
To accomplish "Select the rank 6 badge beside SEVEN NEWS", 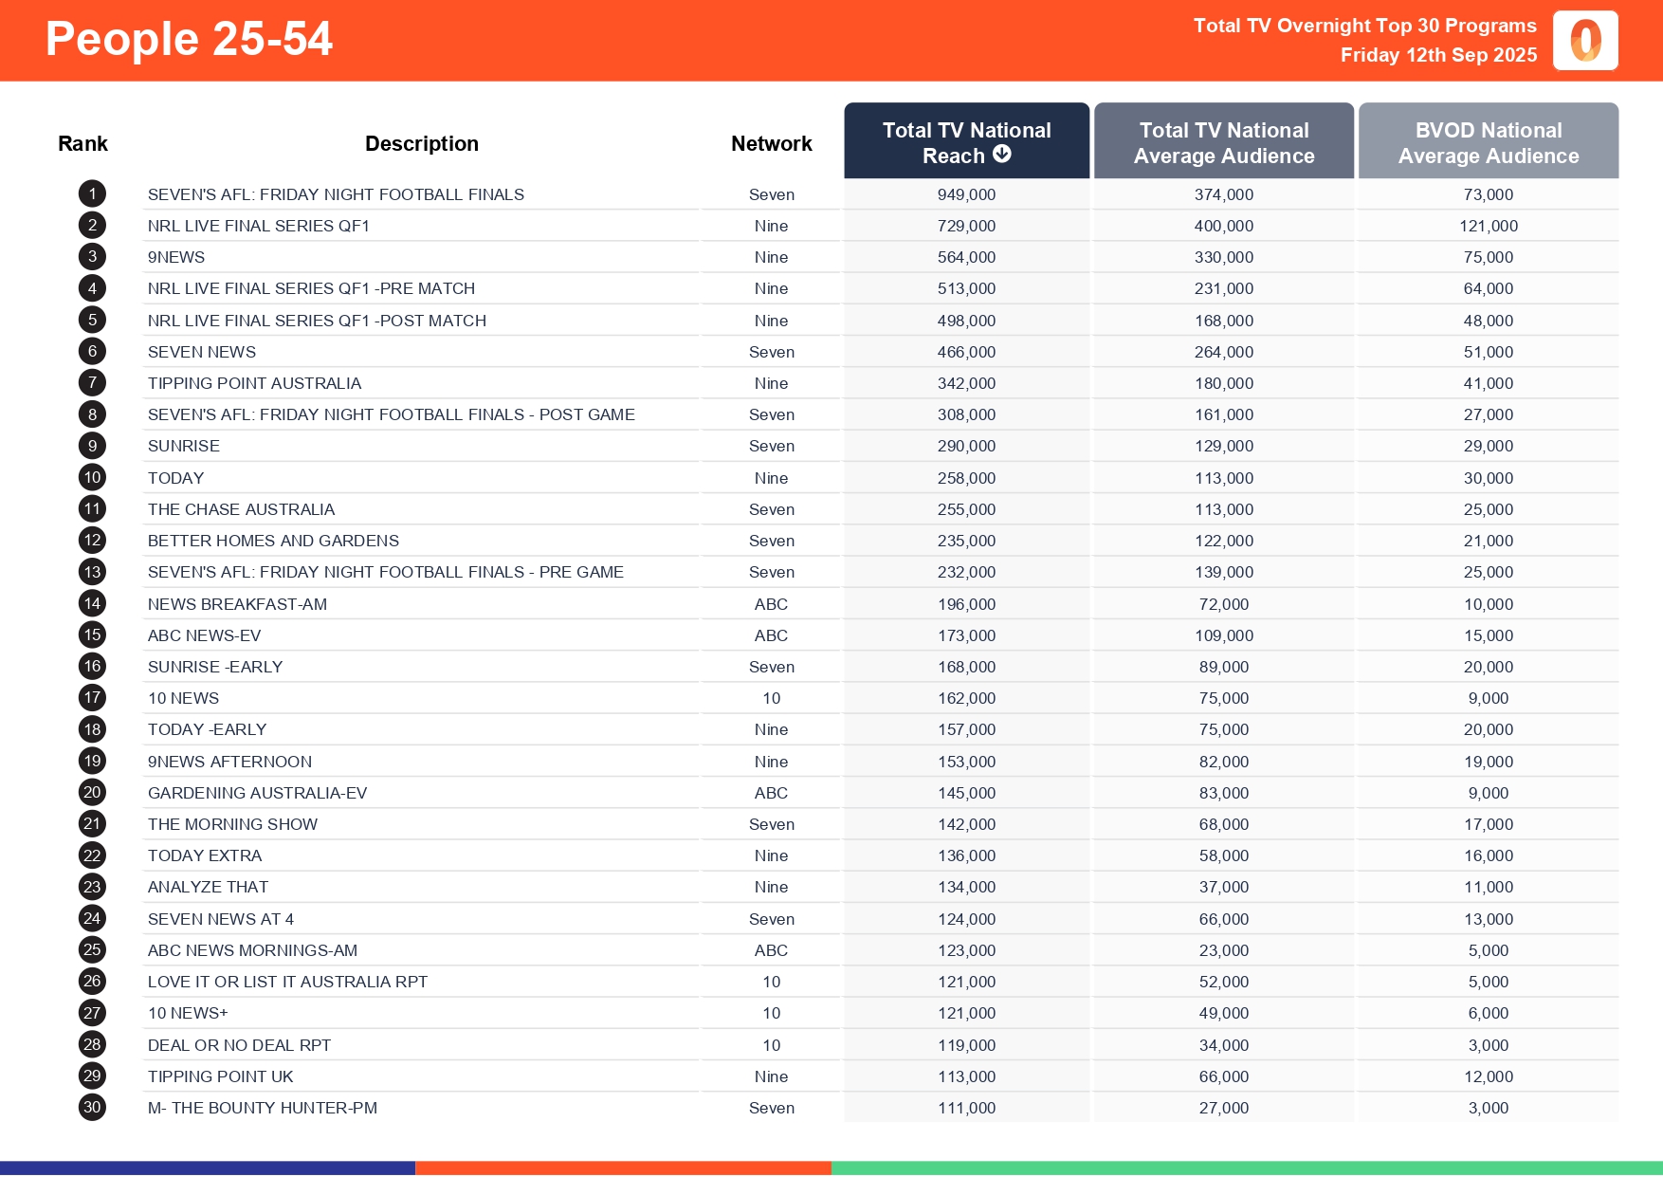I will click(x=92, y=351).
